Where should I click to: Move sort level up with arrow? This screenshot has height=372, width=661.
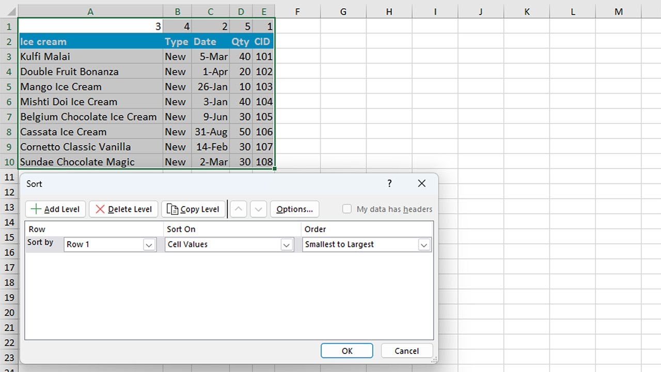tap(238, 209)
